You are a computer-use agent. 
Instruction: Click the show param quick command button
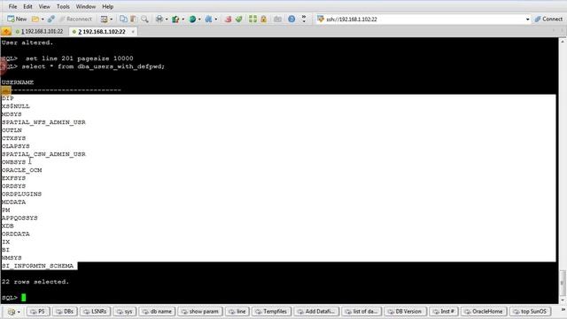(x=200, y=311)
